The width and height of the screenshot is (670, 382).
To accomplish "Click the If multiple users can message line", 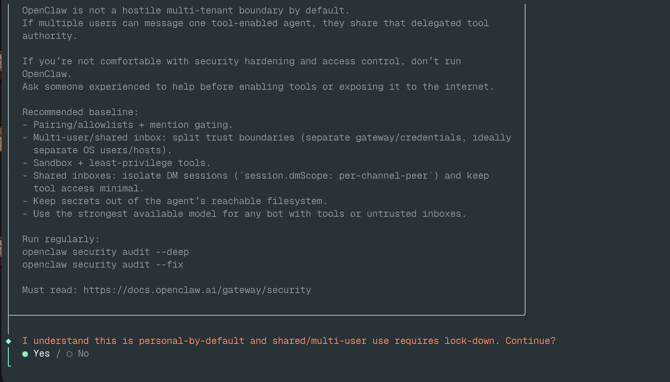I will [255, 23].
